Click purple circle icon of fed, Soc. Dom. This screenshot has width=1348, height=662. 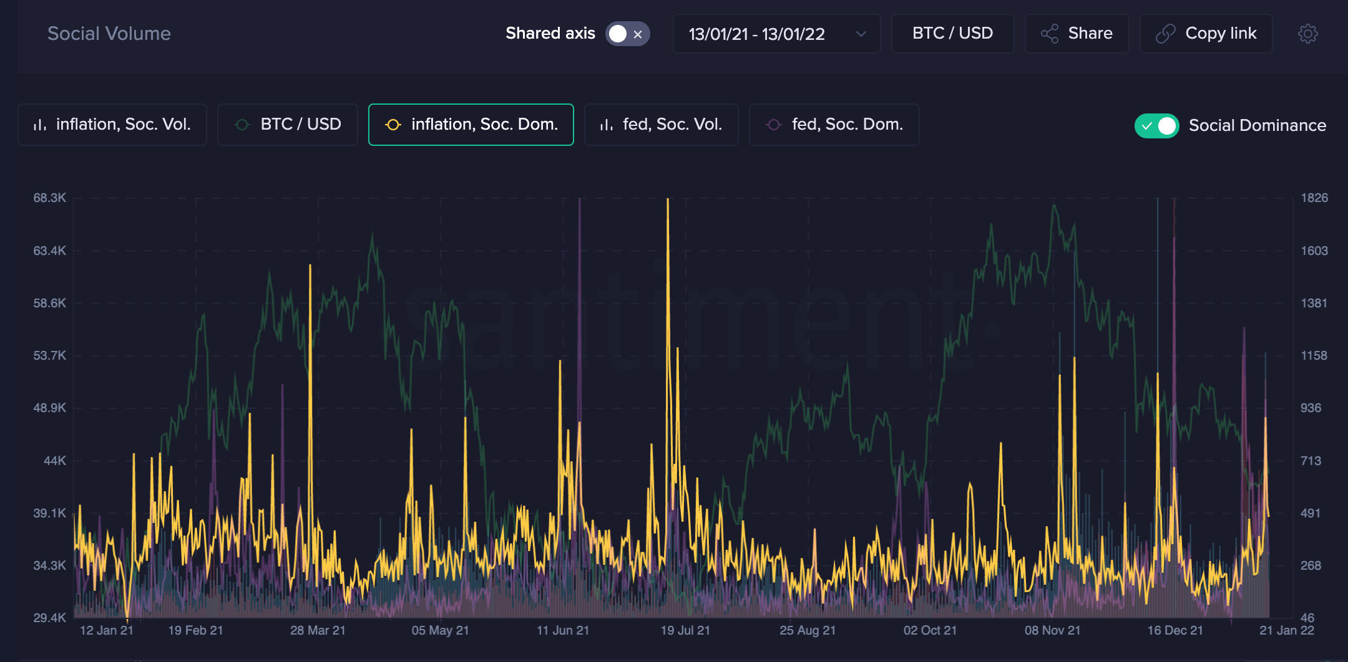[774, 125]
